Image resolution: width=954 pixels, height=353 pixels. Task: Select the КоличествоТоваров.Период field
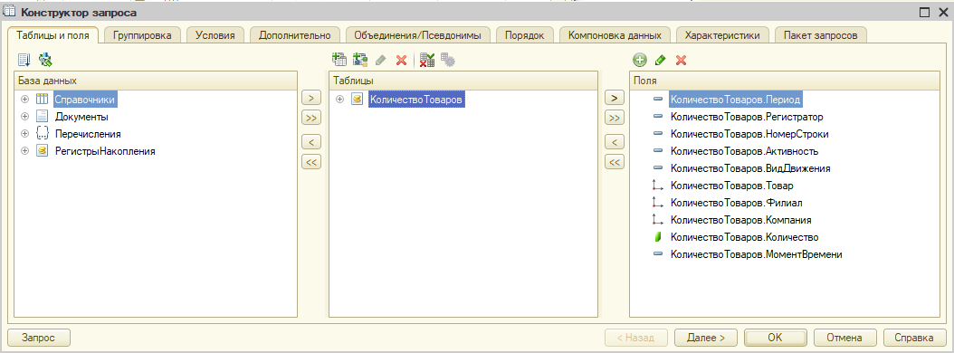(736, 100)
